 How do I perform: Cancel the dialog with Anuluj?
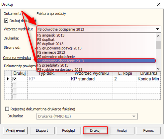pyautogui.click(x=122, y=130)
